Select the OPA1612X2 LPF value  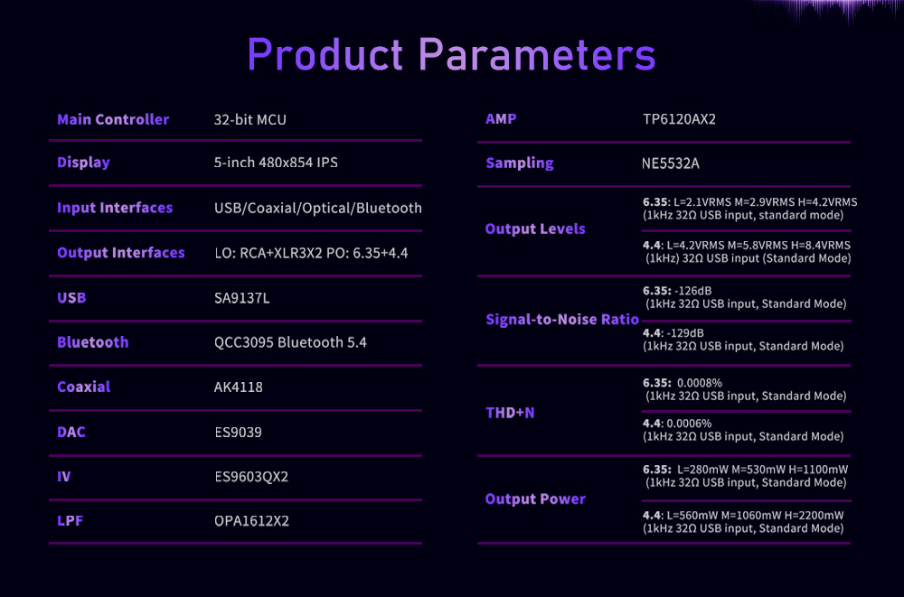pos(251,521)
